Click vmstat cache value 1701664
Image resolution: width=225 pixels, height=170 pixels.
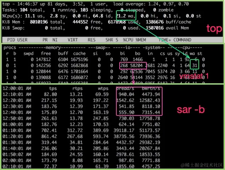click(x=79, y=72)
